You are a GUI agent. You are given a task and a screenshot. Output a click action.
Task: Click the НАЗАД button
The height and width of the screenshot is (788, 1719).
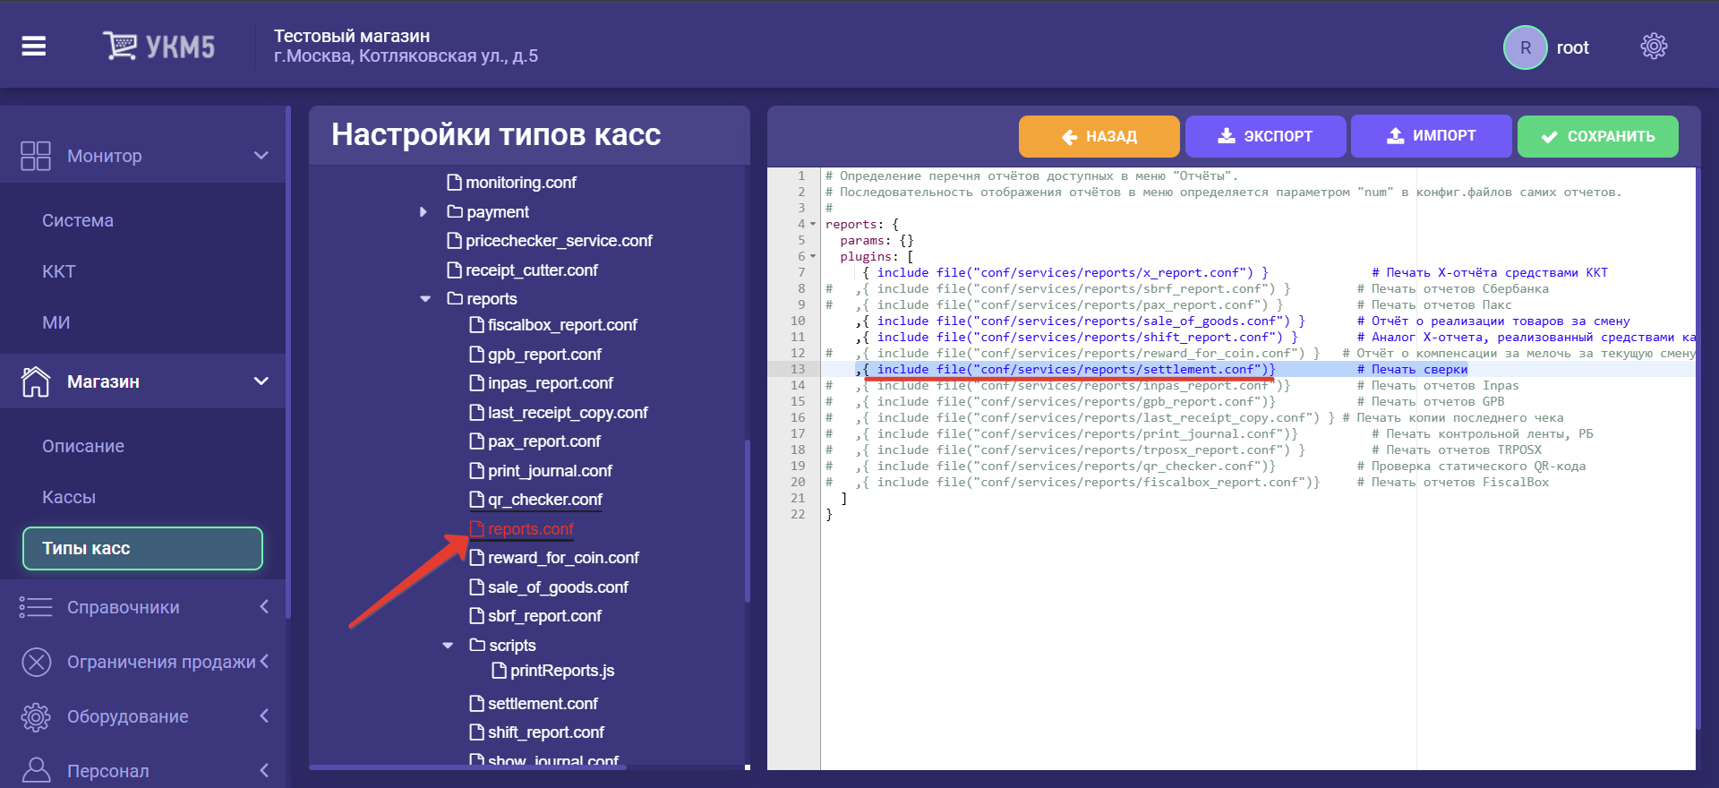click(x=1099, y=136)
